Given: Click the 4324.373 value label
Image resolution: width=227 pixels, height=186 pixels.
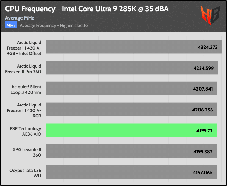Looking at the screenshot, I should point(207,47).
